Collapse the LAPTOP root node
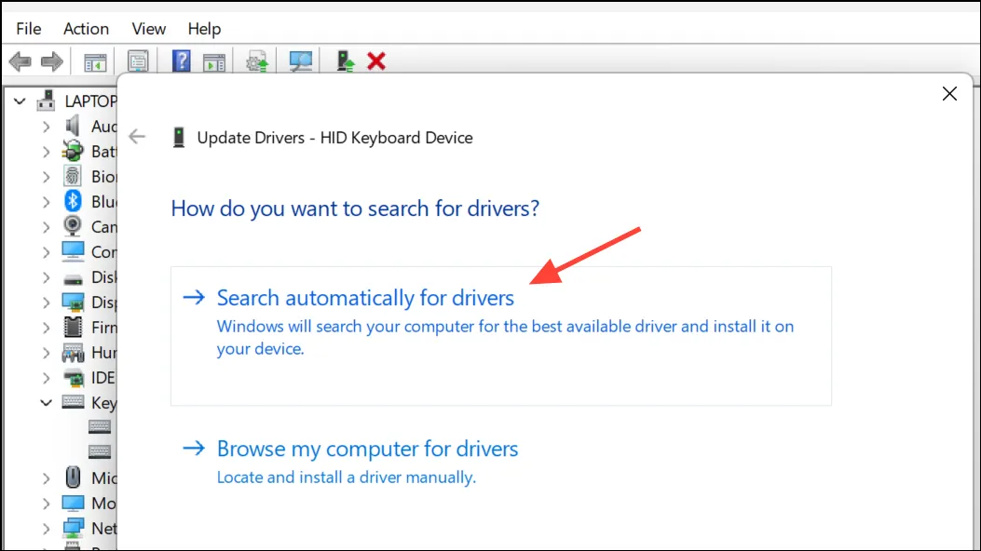Image resolution: width=981 pixels, height=551 pixels. pyautogui.click(x=20, y=101)
